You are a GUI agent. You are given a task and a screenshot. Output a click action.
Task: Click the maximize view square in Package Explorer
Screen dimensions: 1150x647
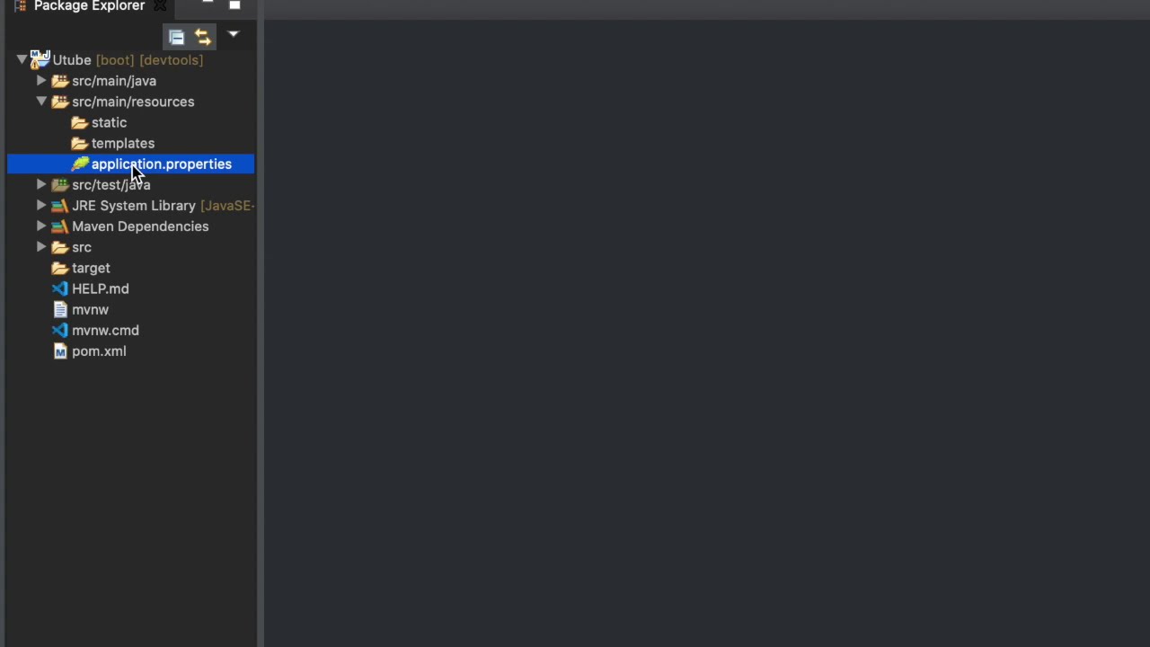pos(234,5)
